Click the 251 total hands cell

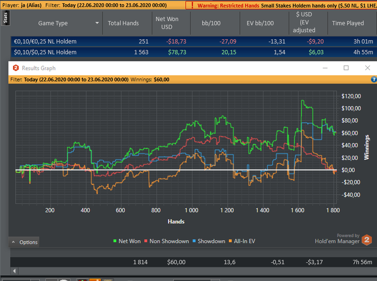pyautogui.click(x=144, y=41)
